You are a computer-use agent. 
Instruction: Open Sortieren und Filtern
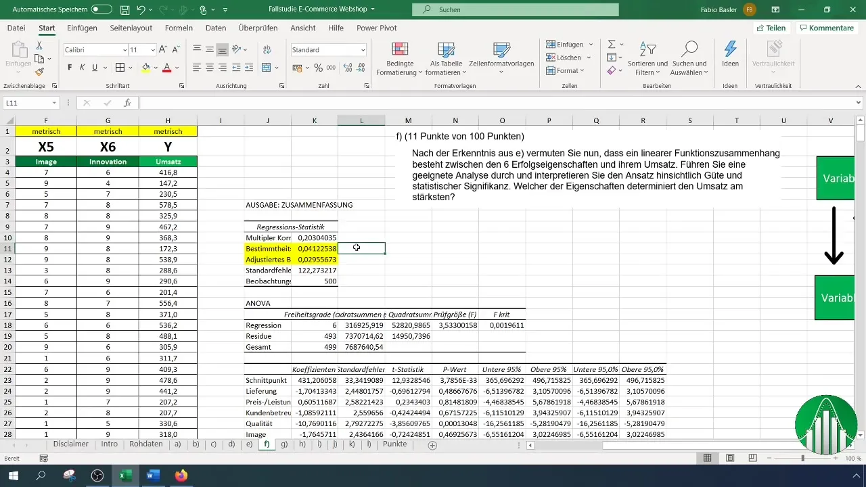tap(647, 58)
